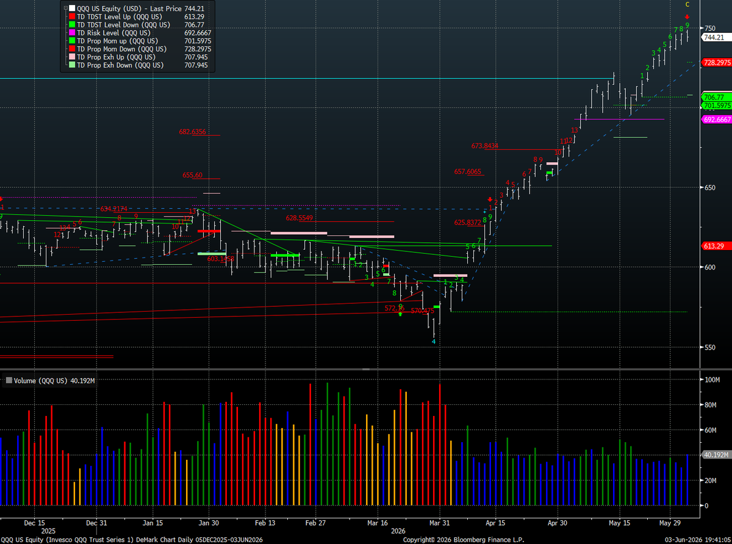Click the 750 price axis tick label

710,28
